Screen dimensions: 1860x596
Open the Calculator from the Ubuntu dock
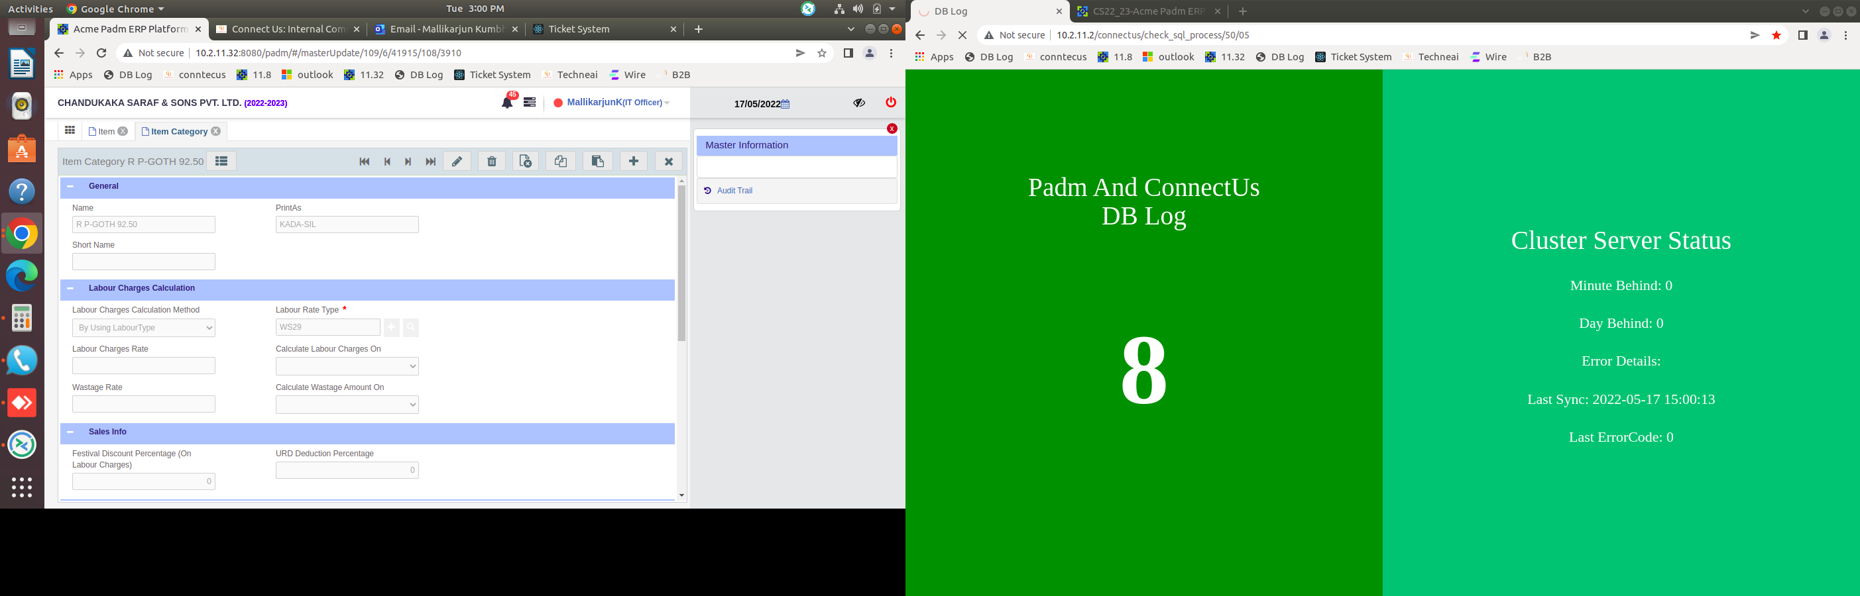[x=22, y=317]
